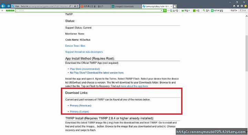This screenshot has height=135, width=248.
Task: Click the vertical scrollbar thumb
Action: 246,54
